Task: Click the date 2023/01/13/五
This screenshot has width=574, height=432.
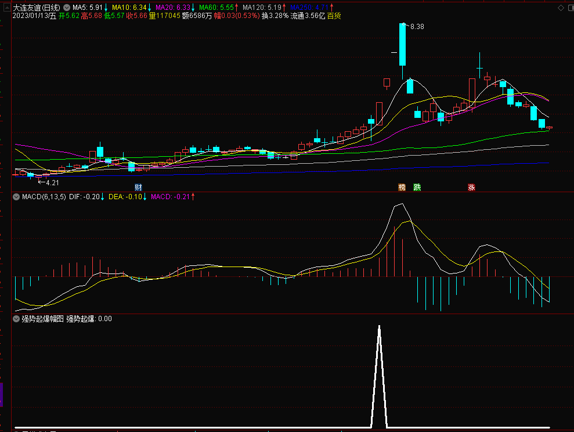Action: coord(34,16)
